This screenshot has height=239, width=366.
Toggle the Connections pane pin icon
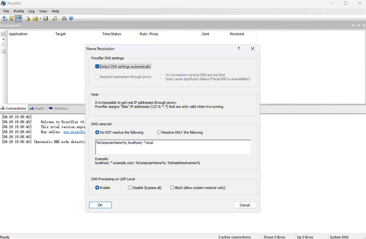click(359, 26)
